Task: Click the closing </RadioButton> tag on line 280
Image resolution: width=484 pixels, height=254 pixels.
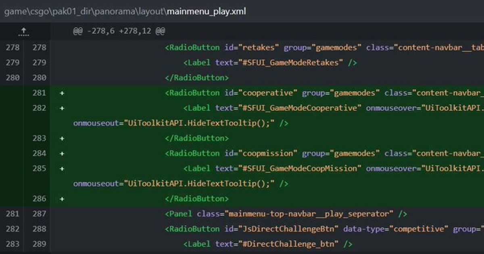Action: (197, 78)
